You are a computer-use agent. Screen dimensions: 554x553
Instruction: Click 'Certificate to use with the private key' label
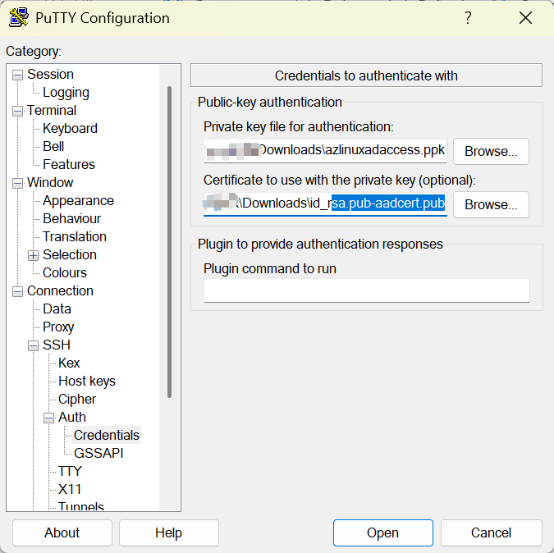(x=340, y=181)
